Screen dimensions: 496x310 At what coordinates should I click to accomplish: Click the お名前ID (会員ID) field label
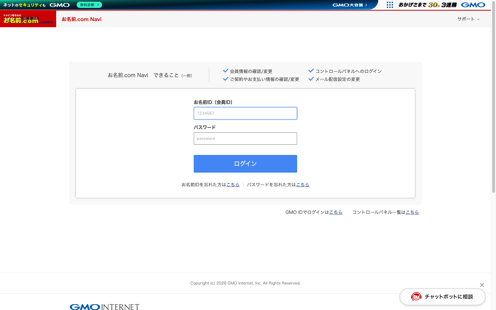(x=213, y=102)
